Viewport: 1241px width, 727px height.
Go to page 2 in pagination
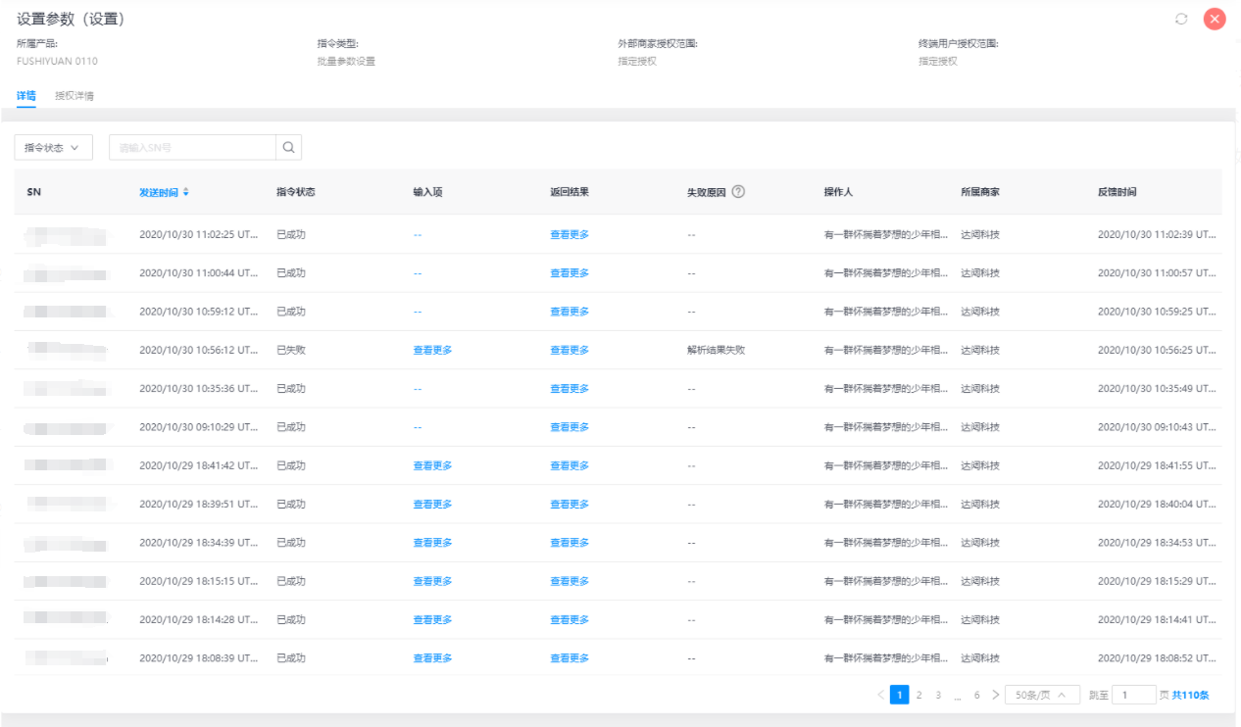click(918, 695)
